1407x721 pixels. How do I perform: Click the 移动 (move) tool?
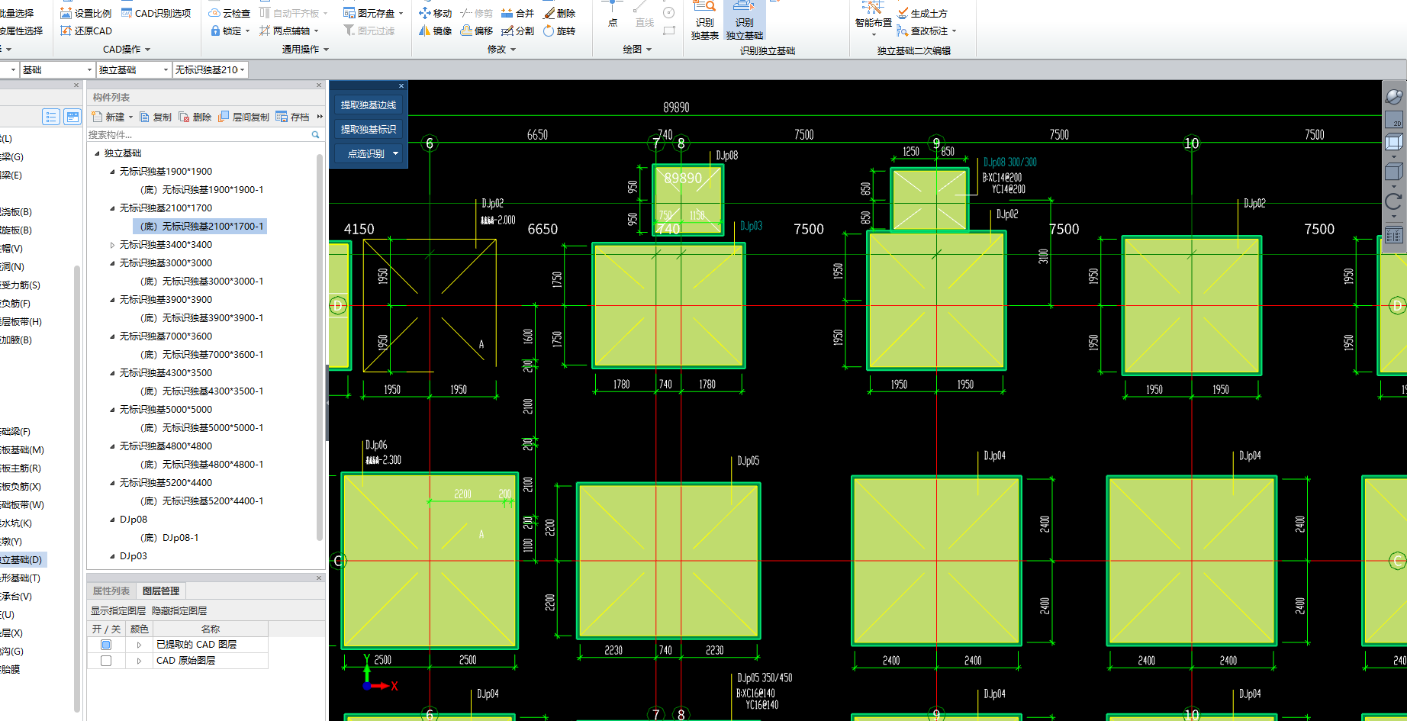point(425,13)
